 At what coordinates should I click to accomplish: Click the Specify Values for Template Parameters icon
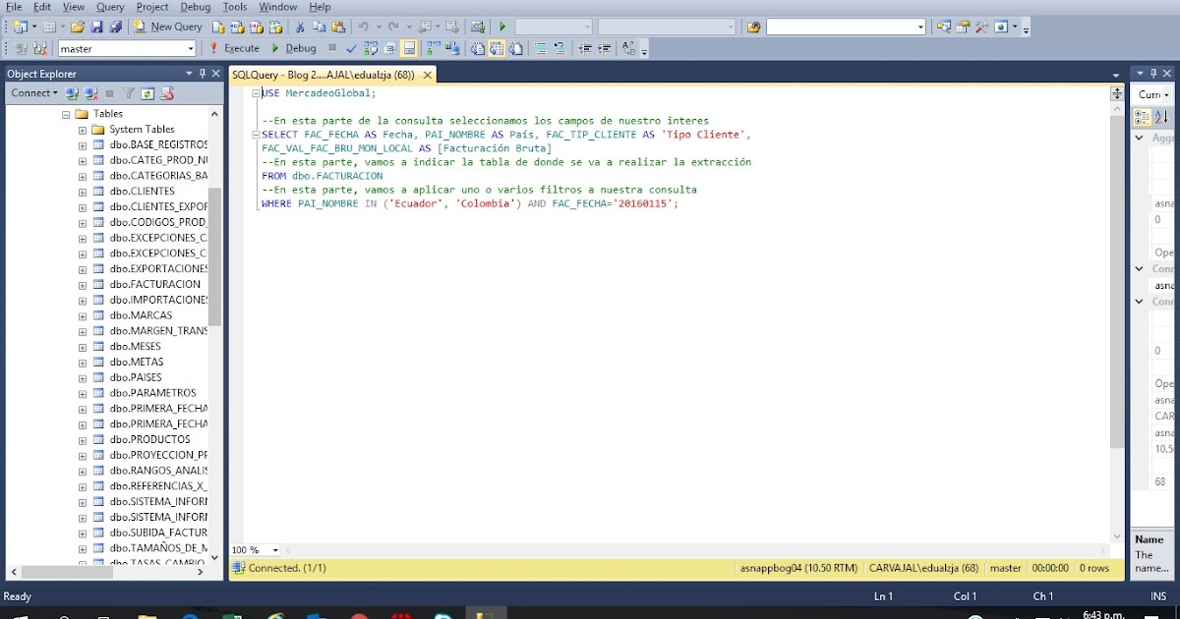pos(626,47)
